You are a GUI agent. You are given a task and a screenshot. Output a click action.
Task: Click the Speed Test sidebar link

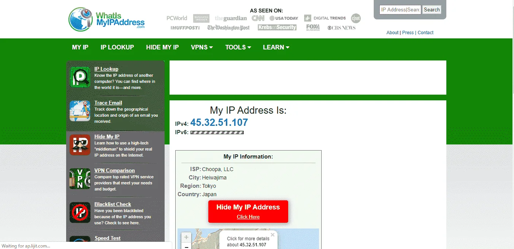(108, 238)
